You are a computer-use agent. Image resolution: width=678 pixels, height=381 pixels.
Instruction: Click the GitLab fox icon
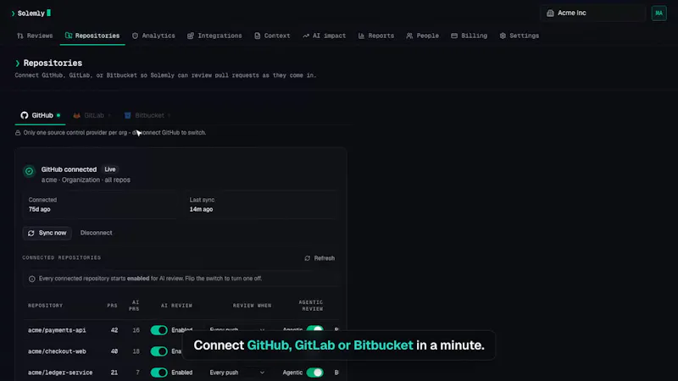pyautogui.click(x=76, y=115)
